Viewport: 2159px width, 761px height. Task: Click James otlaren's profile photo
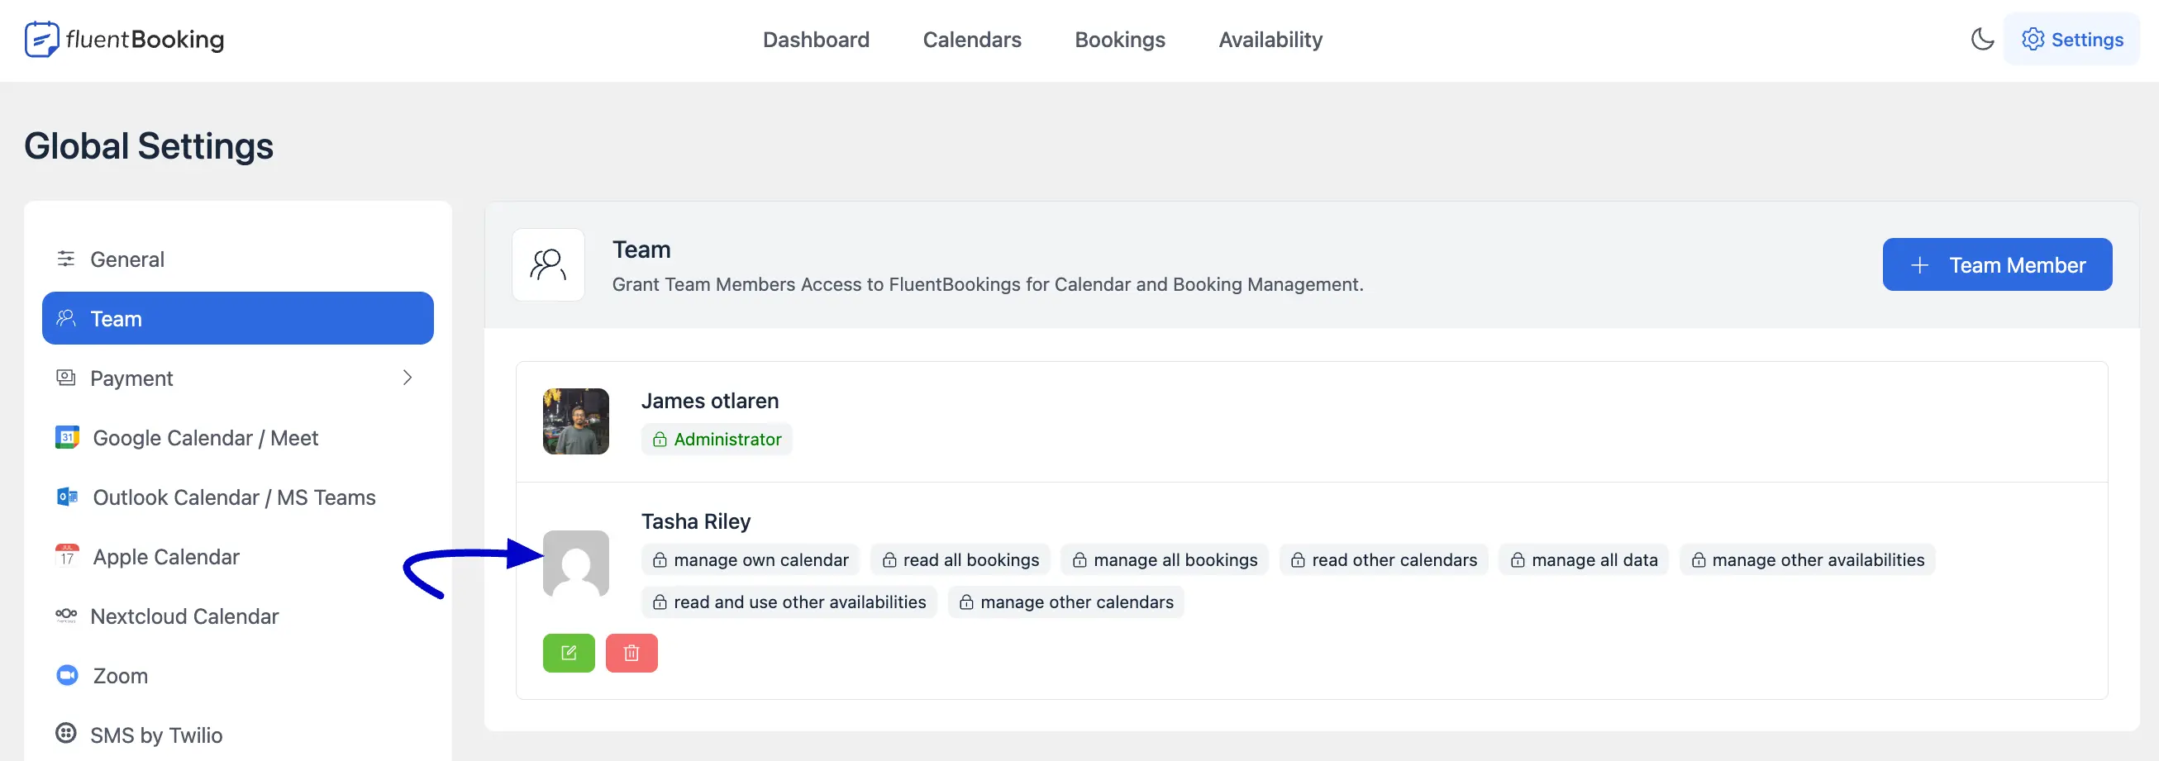click(x=576, y=421)
